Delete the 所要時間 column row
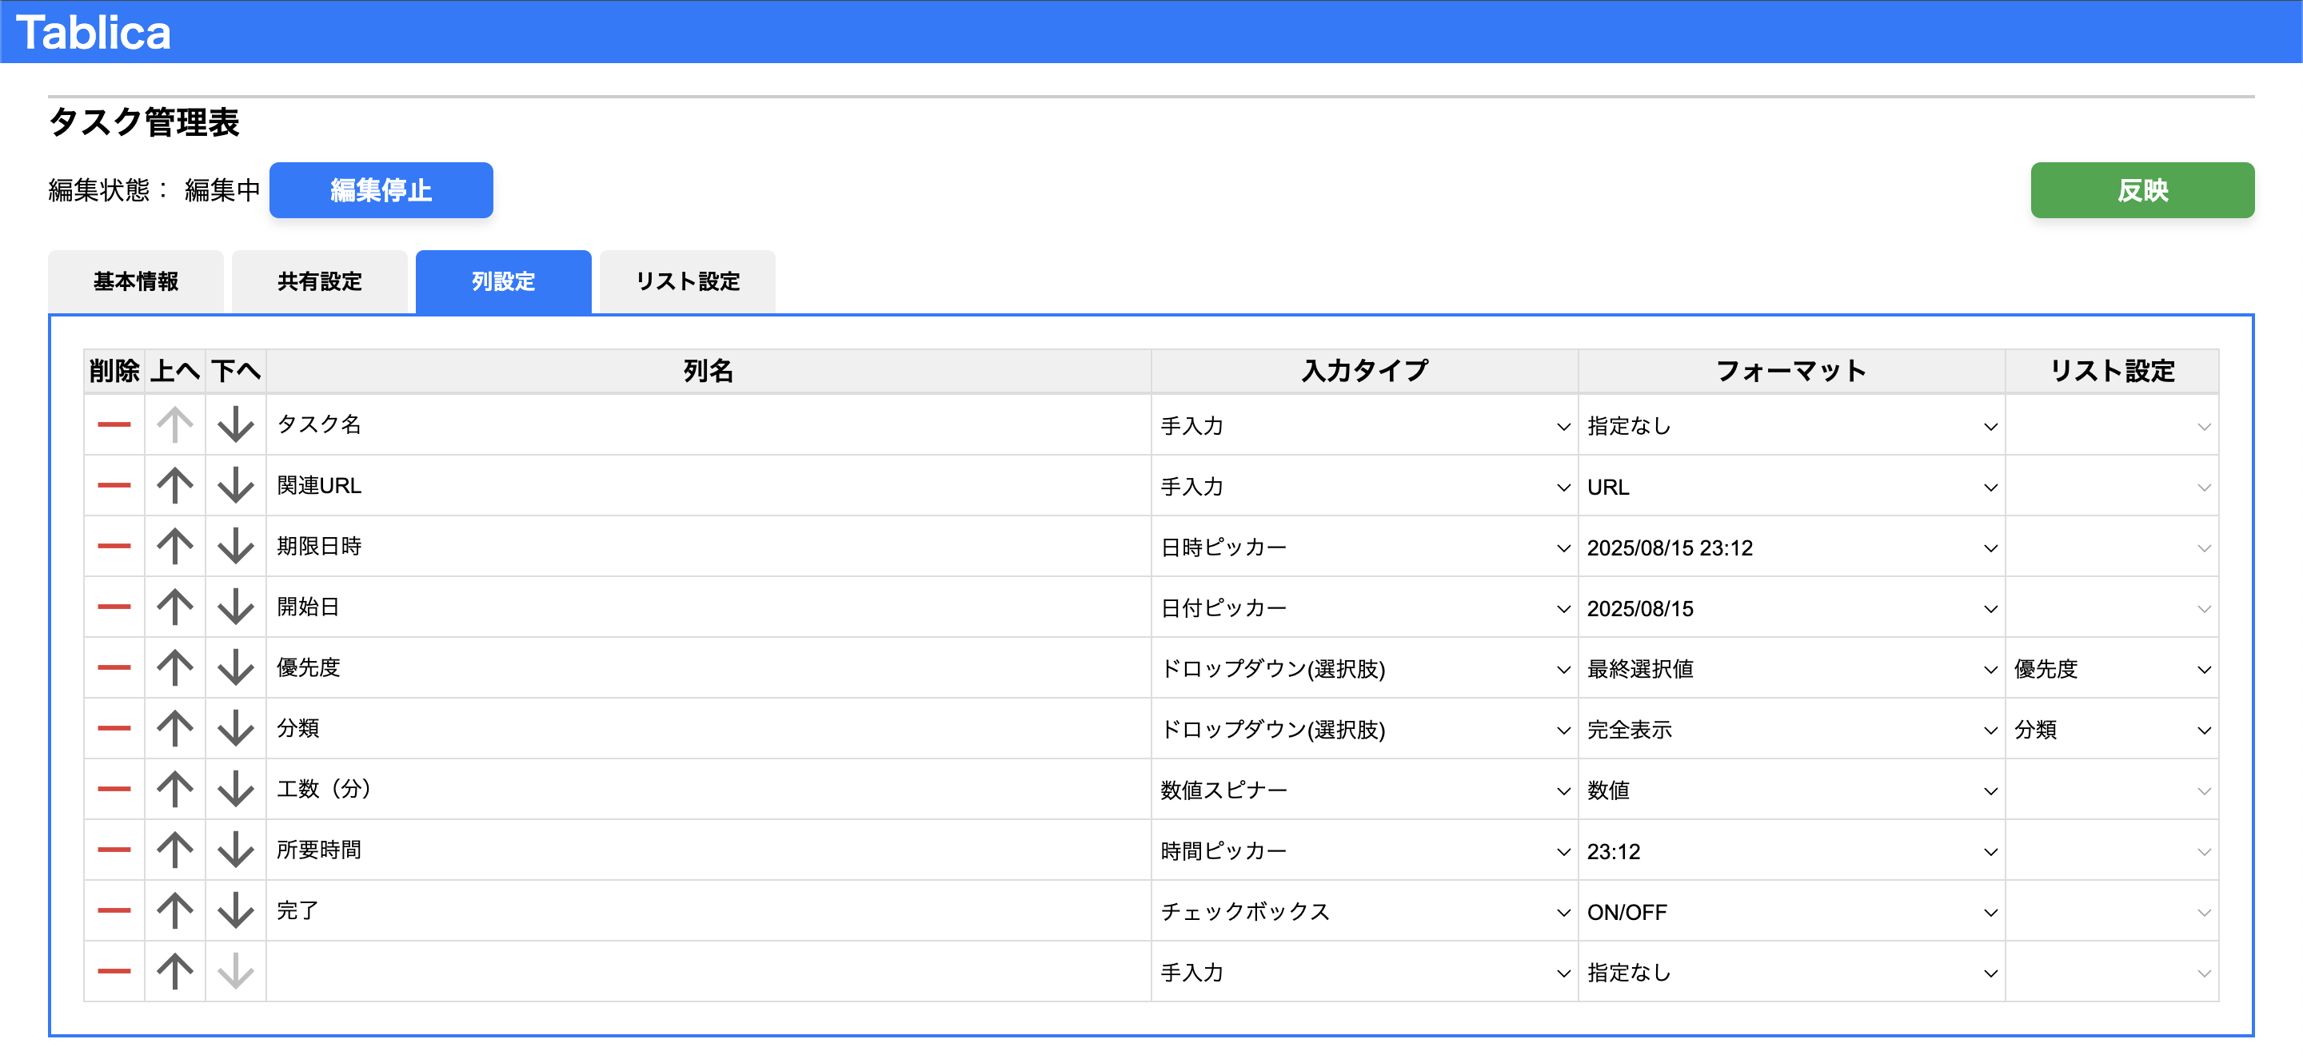This screenshot has width=2303, height=1063. [114, 850]
